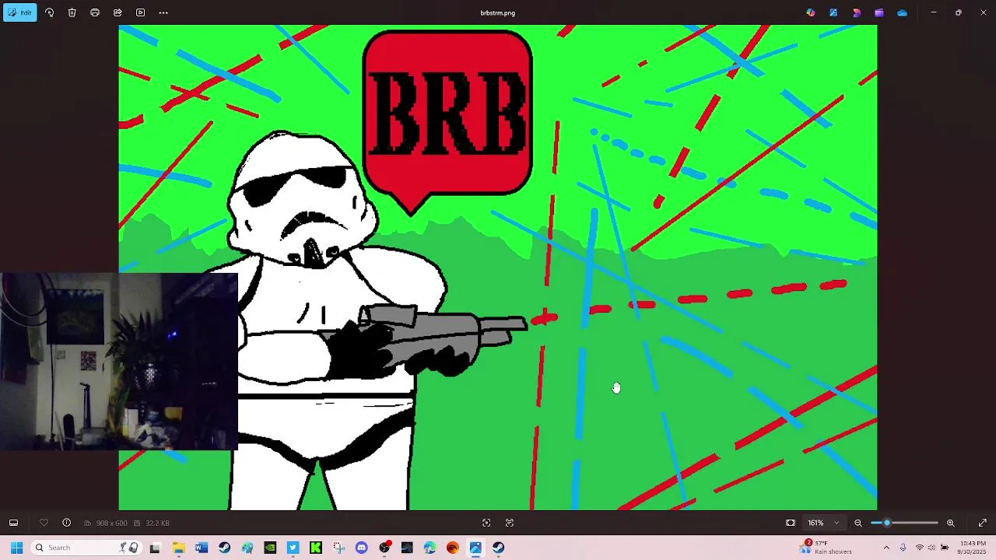This screenshot has height=560, width=996.
Task: Rotate the image with the rotate icon
Action: [49, 12]
